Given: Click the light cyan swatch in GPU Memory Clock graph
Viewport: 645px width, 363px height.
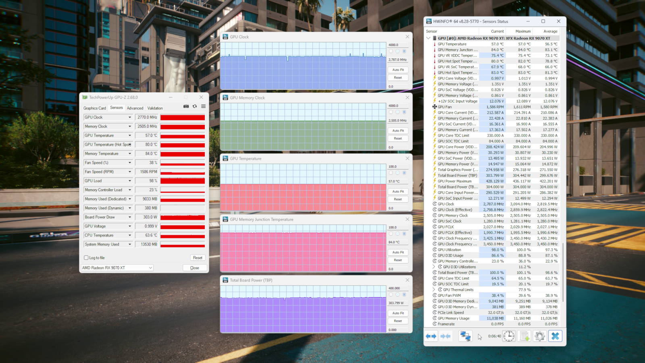Looking at the screenshot, I should click(397, 112).
